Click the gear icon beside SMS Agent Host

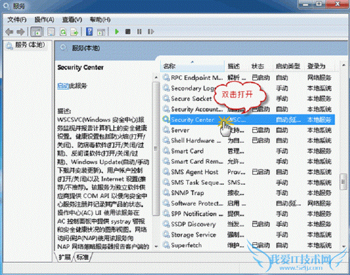coord(166,172)
